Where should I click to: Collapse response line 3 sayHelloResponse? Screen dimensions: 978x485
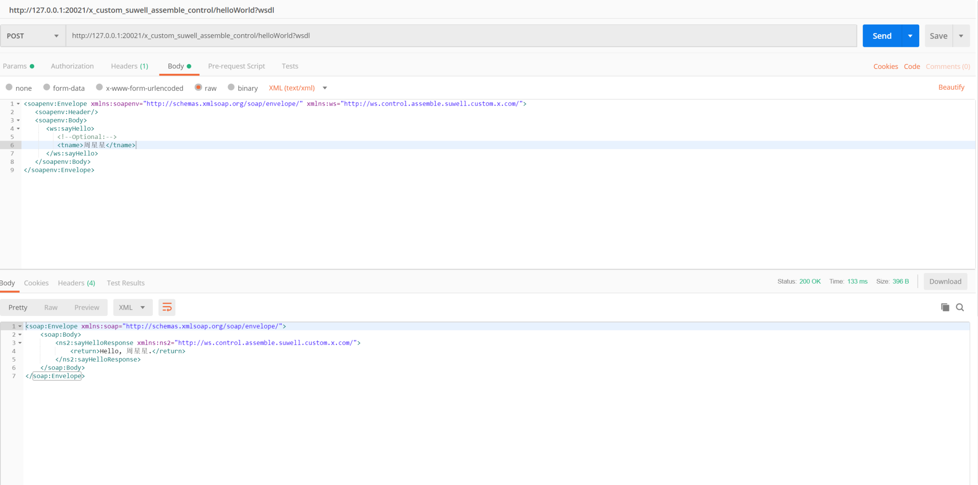pos(20,343)
